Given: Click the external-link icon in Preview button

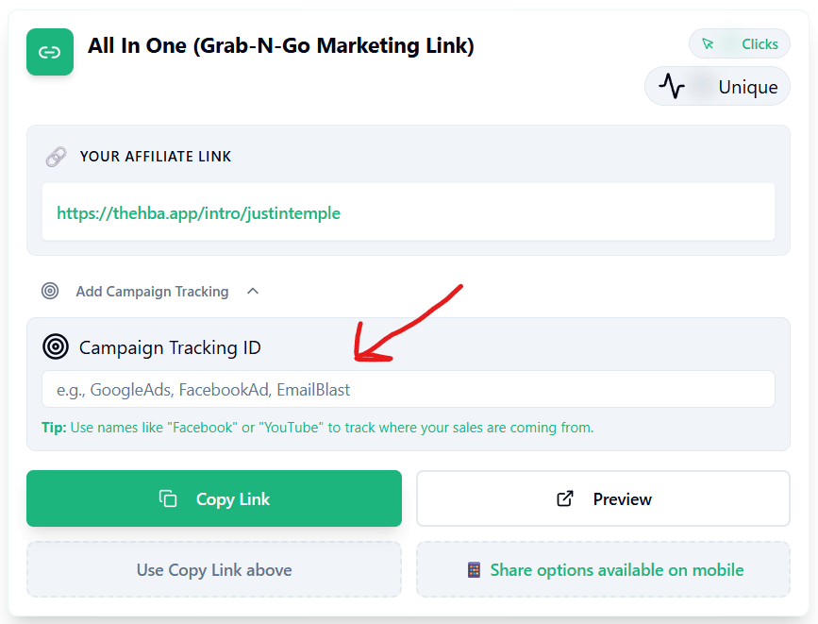Looking at the screenshot, I should [x=565, y=498].
